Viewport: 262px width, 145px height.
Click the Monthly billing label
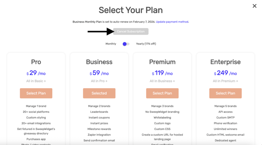point(111,44)
